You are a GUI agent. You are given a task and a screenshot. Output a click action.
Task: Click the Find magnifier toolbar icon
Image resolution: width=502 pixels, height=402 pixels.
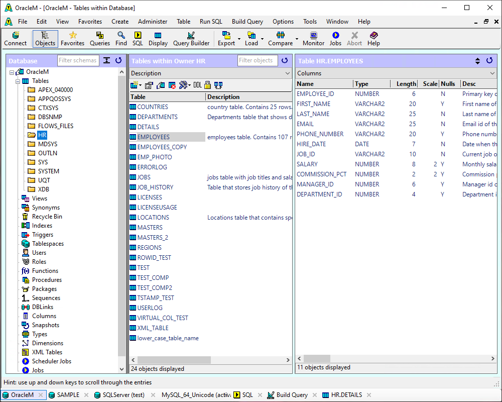(121, 39)
